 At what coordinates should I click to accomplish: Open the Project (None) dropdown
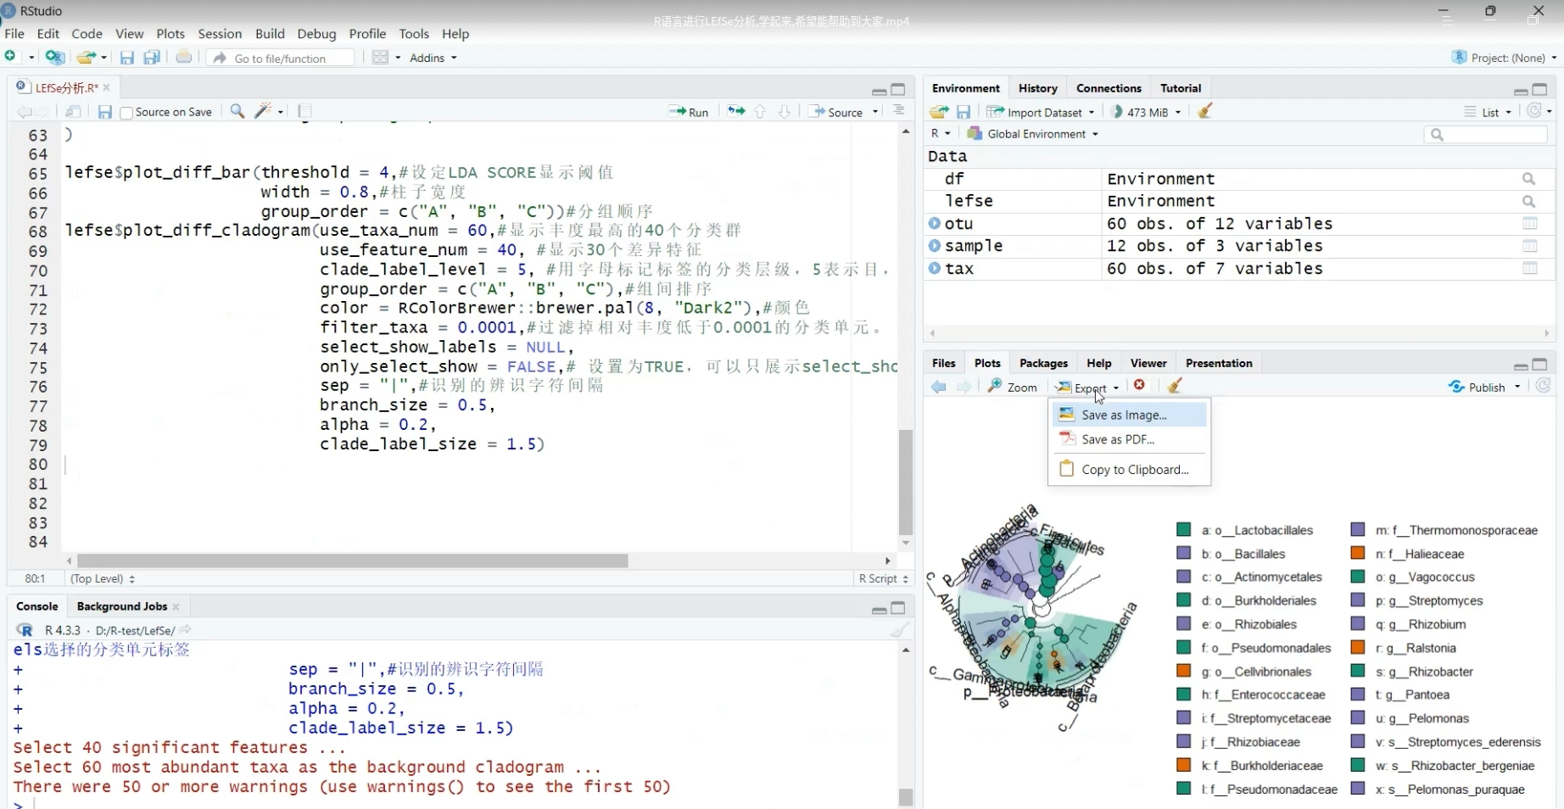tap(1505, 58)
